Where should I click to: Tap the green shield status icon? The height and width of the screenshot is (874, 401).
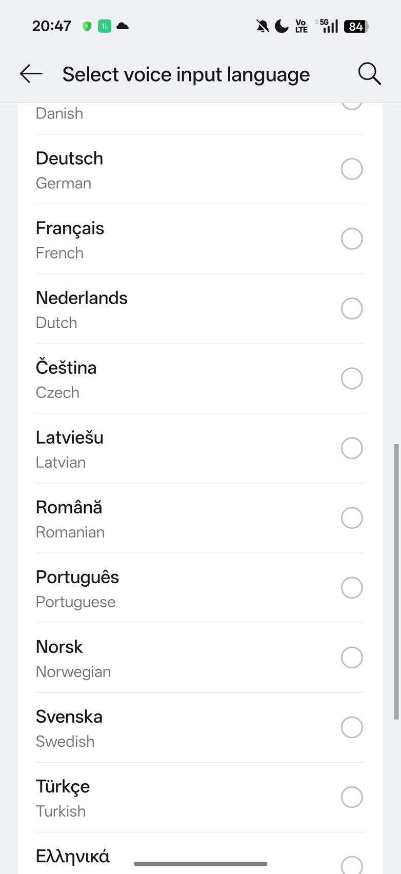coord(87,26)
